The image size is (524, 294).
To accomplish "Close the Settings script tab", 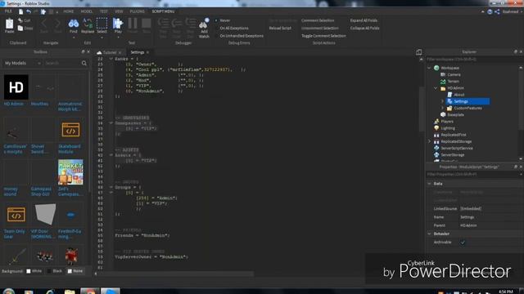I will [x=147, y=52].
